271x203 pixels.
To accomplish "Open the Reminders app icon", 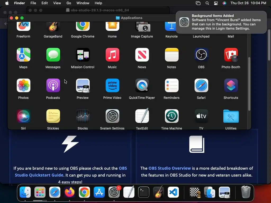I will (x=171, y=85).
